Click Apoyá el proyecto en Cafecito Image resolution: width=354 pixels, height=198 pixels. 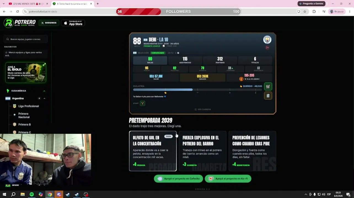coord(178,179)
